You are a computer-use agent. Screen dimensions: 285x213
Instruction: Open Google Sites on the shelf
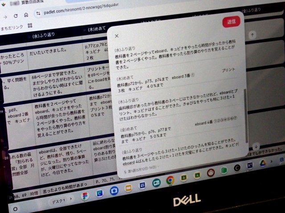[142, 185]
